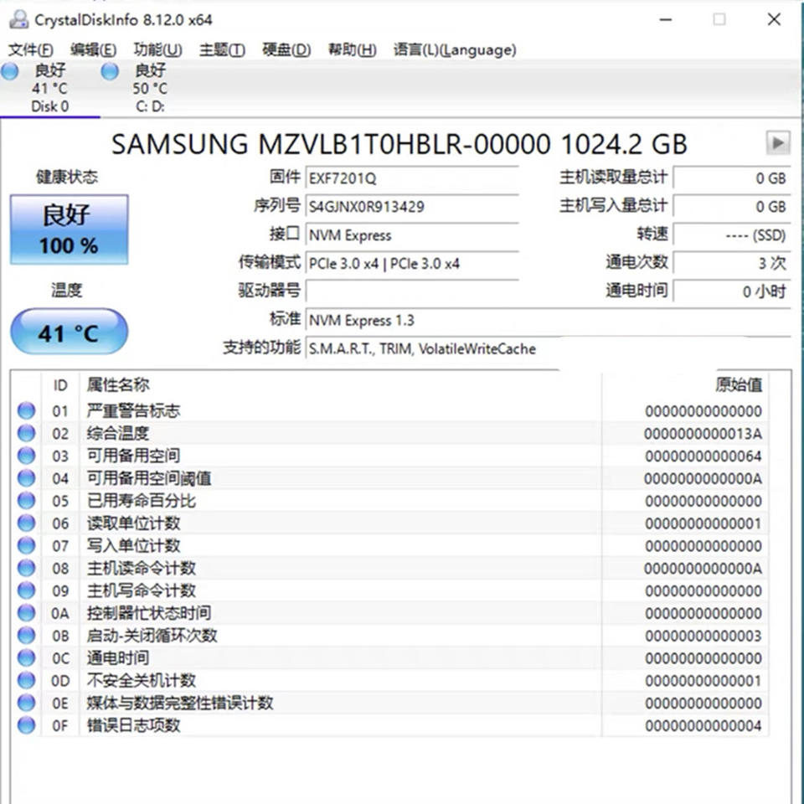Click status orb for attribute 02 综合温度
This screenshot has height=804, width=804.
[x=26, y=433]
